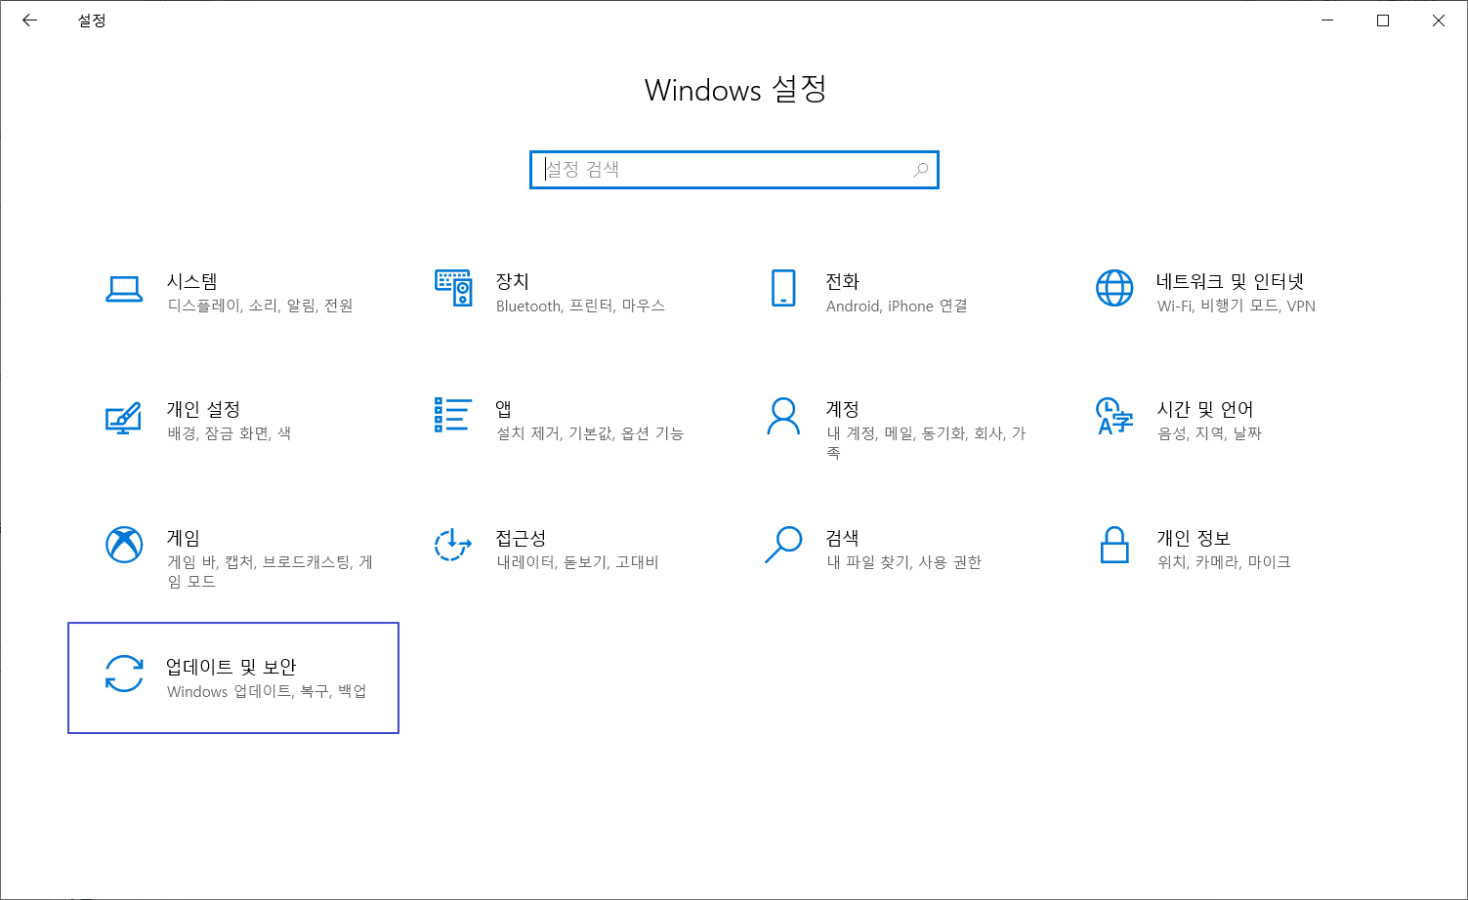Click the 게임 title text
Image resolution: width=1468 pixels, height=900 pixels.
click(x=184, y=538)
